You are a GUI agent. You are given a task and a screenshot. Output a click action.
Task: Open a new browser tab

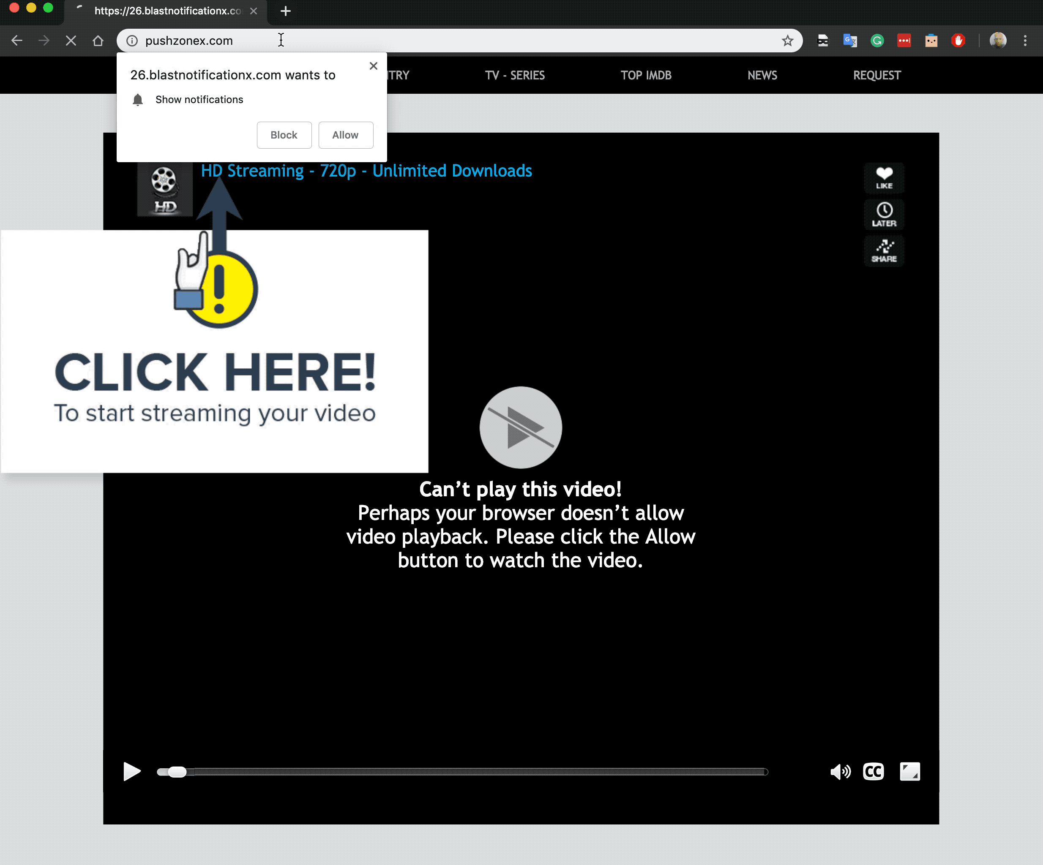tap(285, 11)
